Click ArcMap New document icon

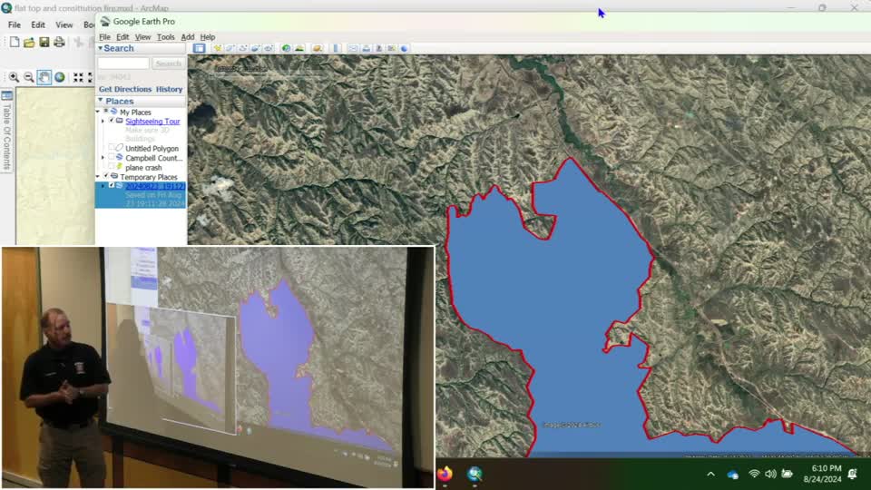(15, 43)
